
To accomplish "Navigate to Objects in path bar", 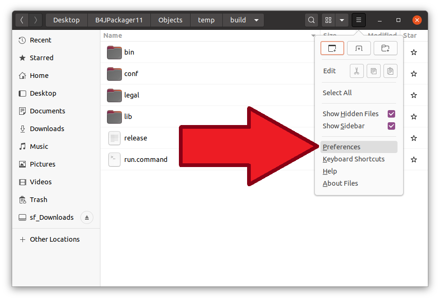I will 170,20.
